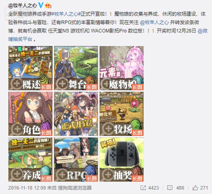
Task: Click magnifier plus on 舞台 thumbnail
Action: tap(62, 84)
